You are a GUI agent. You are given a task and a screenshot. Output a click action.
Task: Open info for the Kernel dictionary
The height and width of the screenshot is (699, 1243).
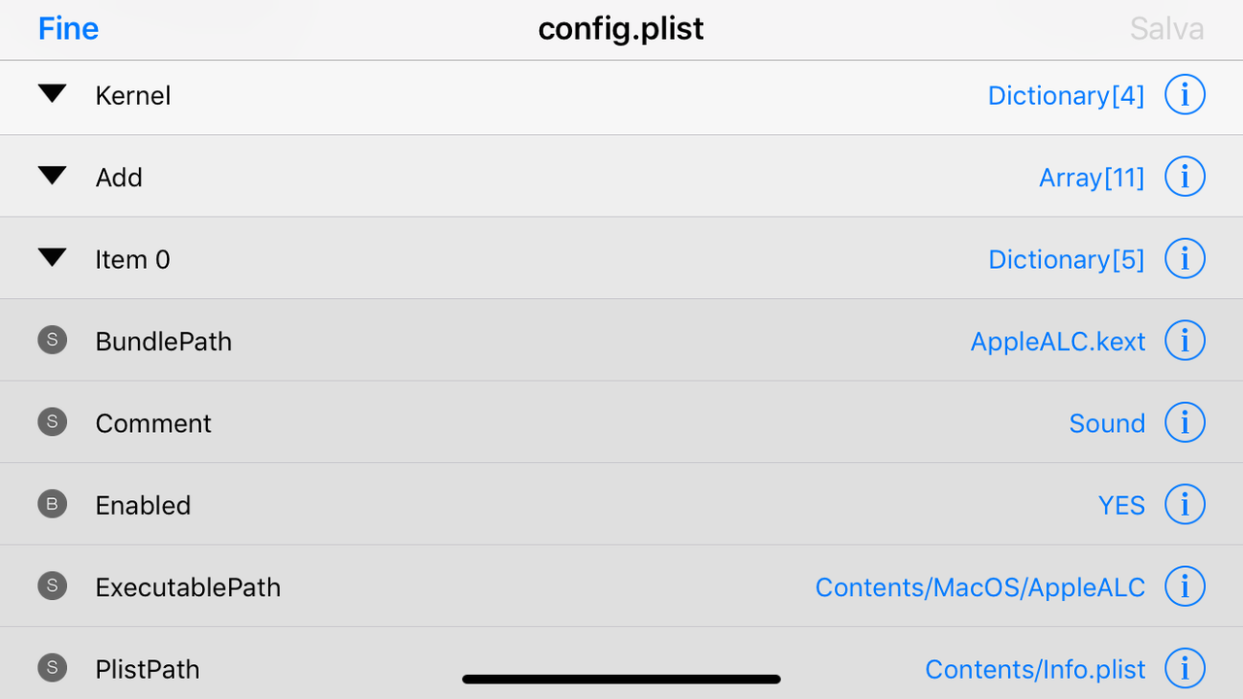1185,95
